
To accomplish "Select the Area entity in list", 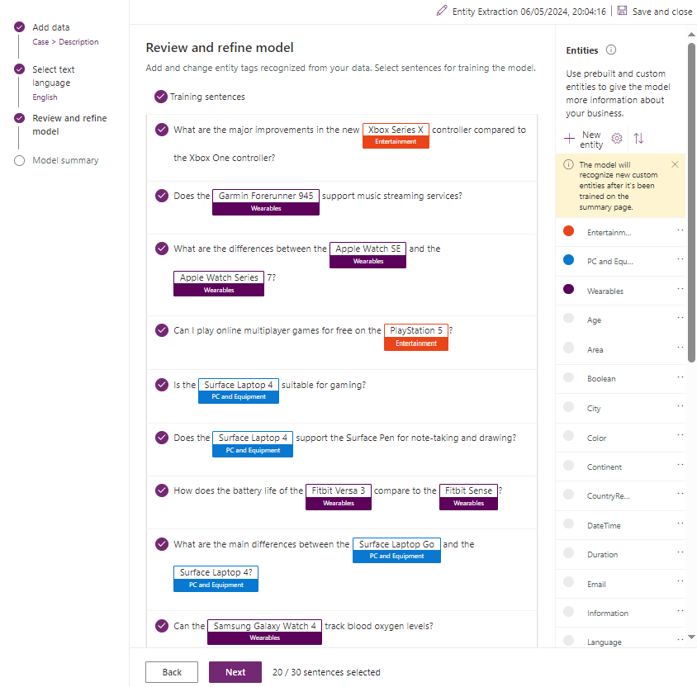I will 595,349.
